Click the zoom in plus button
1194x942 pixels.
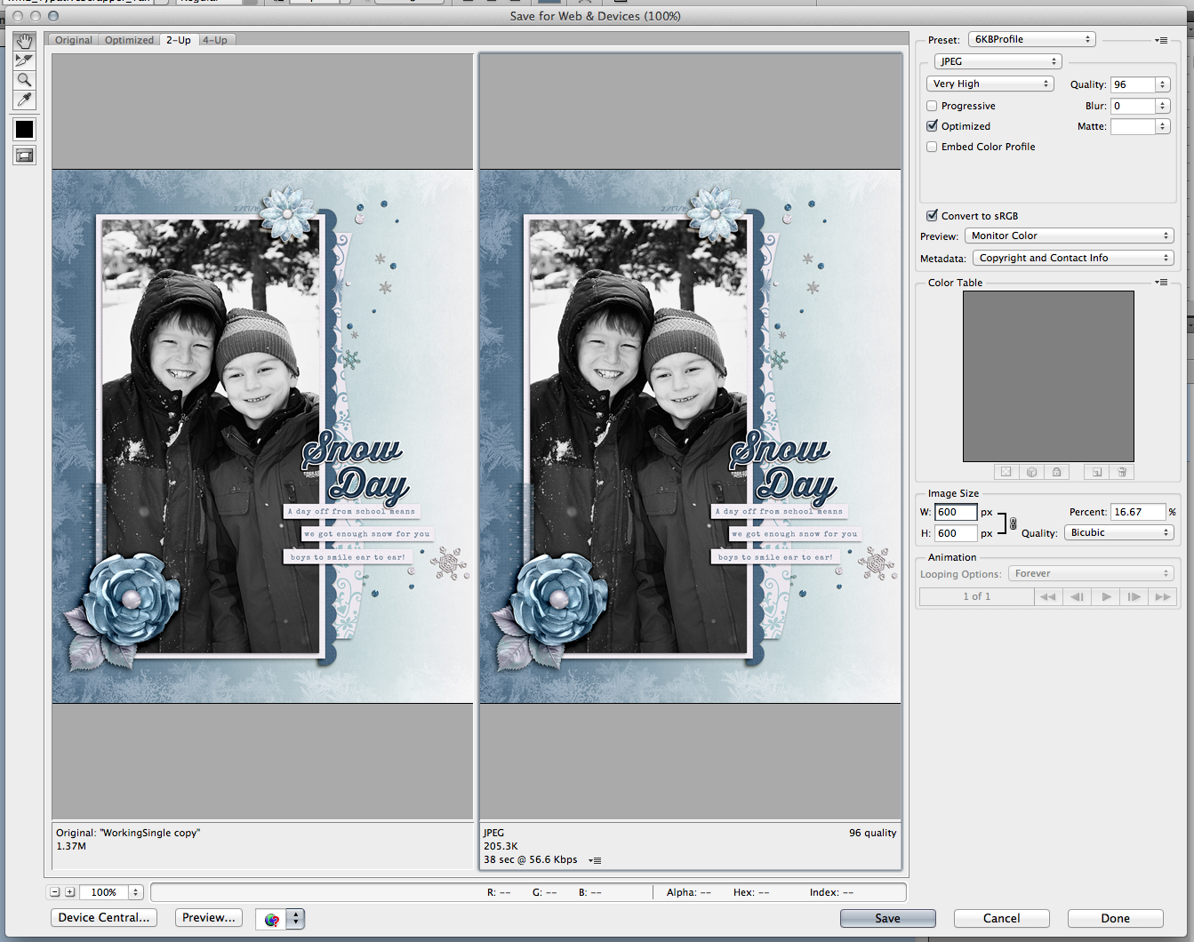pos(69,892)
